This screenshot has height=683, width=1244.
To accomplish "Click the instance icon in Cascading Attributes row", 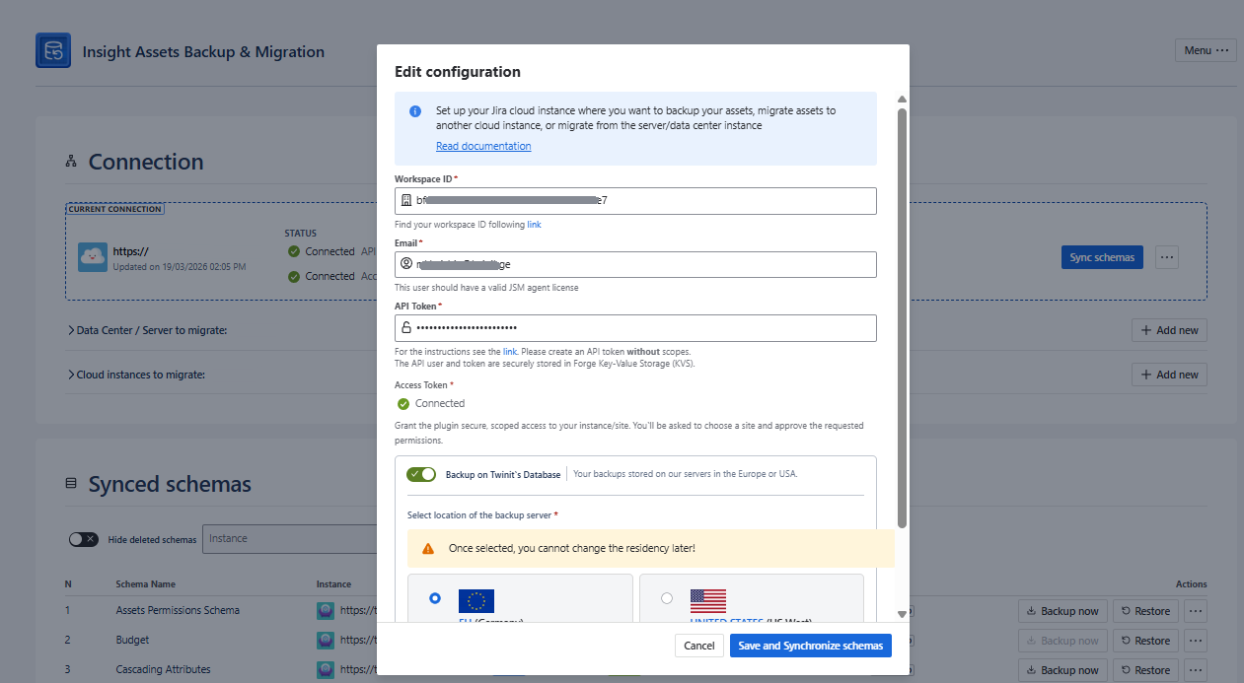I will click(x=326, y=669).
